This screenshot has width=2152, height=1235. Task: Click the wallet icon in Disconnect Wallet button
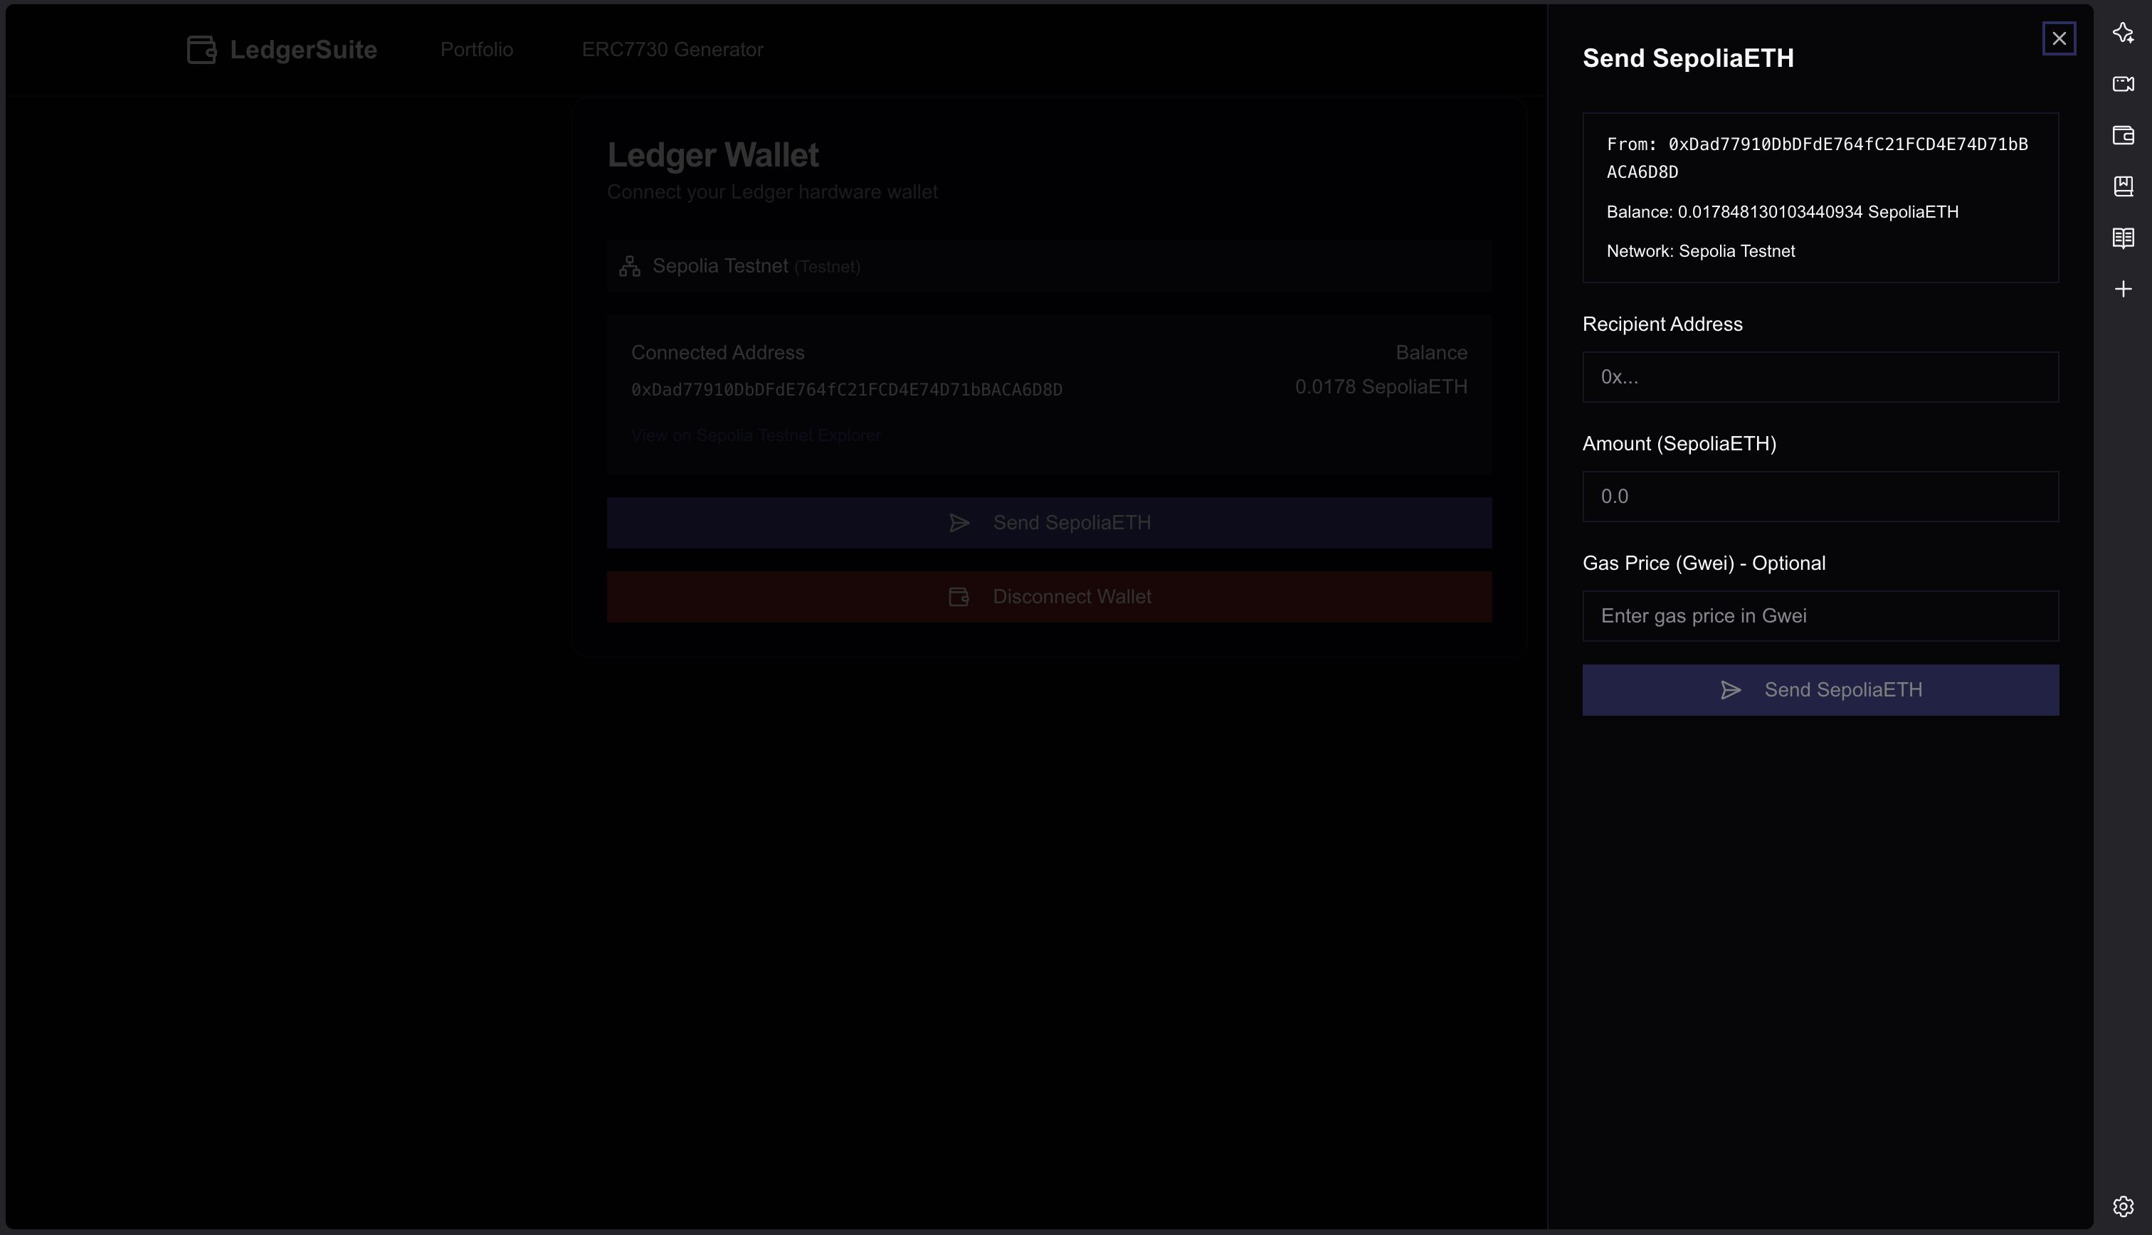click(x=959, y=597)
